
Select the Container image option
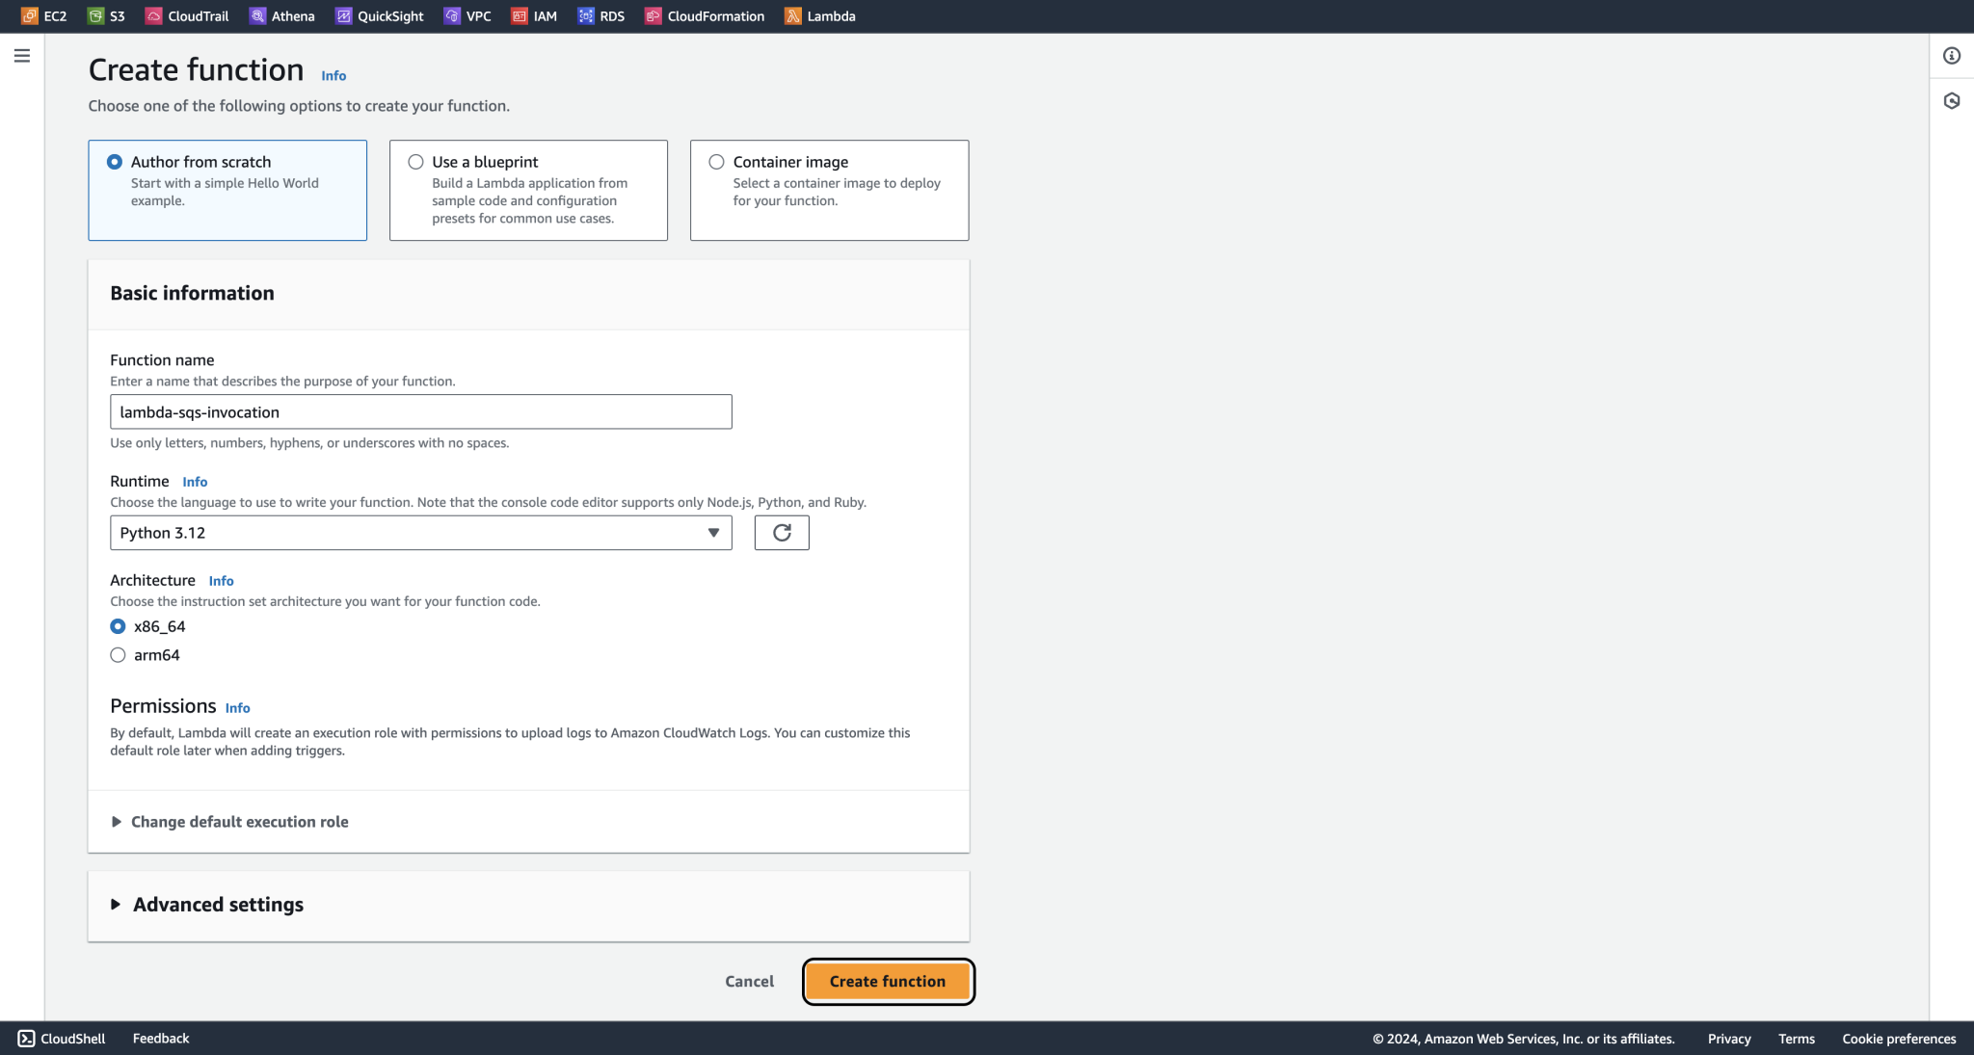[716, 162]
